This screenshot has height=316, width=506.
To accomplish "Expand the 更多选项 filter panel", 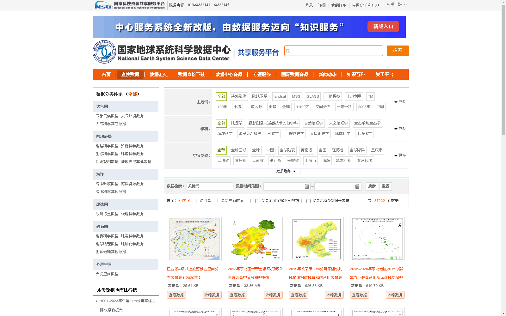I will [x=286, y=171].
